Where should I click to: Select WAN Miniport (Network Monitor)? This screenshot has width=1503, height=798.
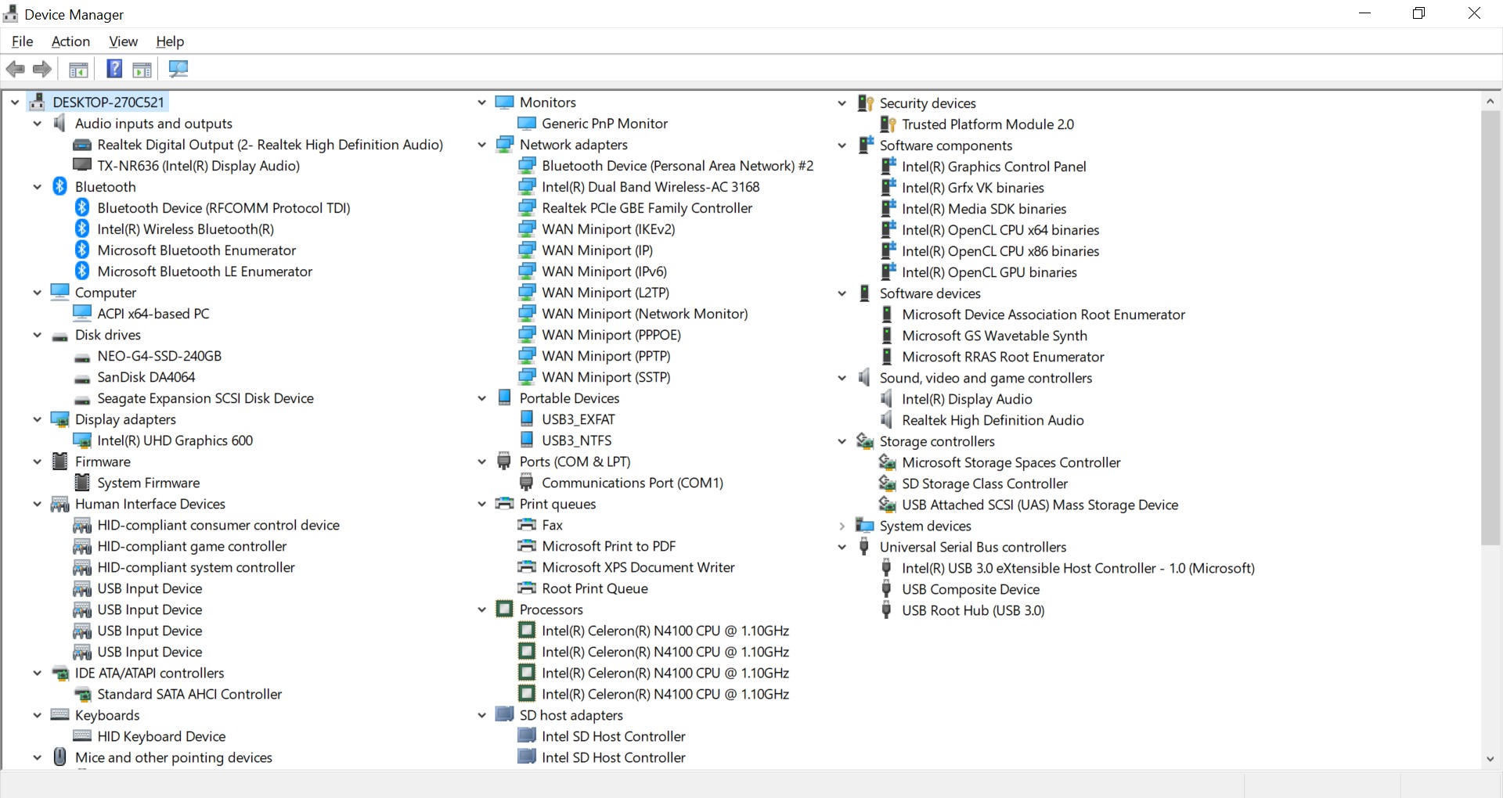pyautogui.click(x=644, y=314)
